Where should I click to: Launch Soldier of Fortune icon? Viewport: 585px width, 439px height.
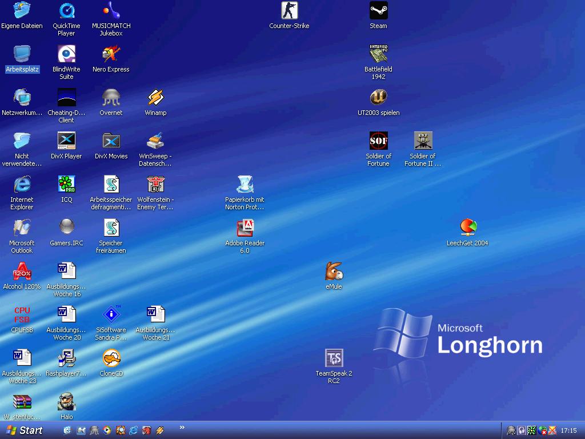tap(378, 141)
